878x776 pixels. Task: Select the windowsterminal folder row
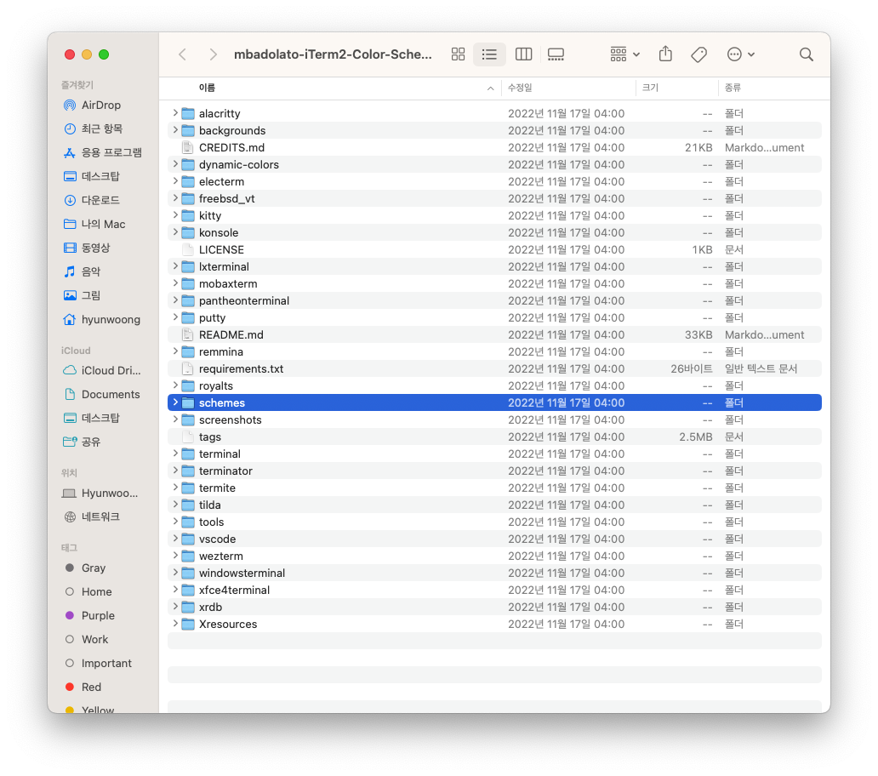click(494, 573)
